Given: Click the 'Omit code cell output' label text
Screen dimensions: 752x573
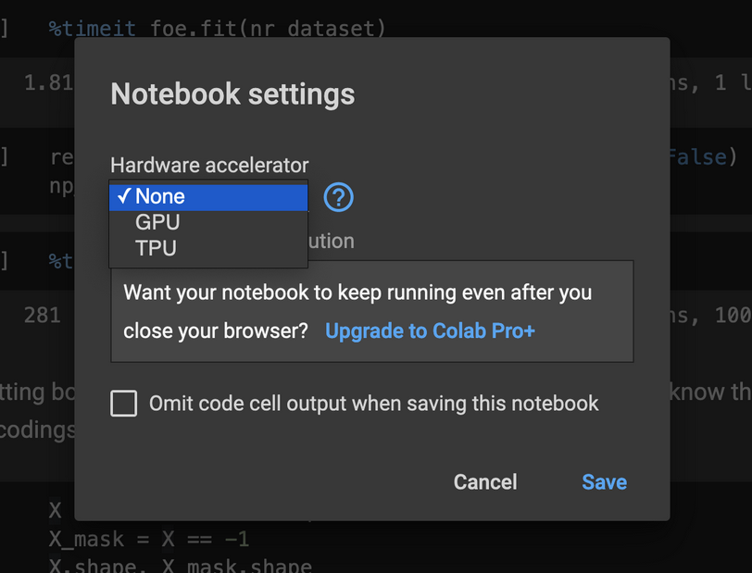Looking at the screenshot, I should [373, 404].
